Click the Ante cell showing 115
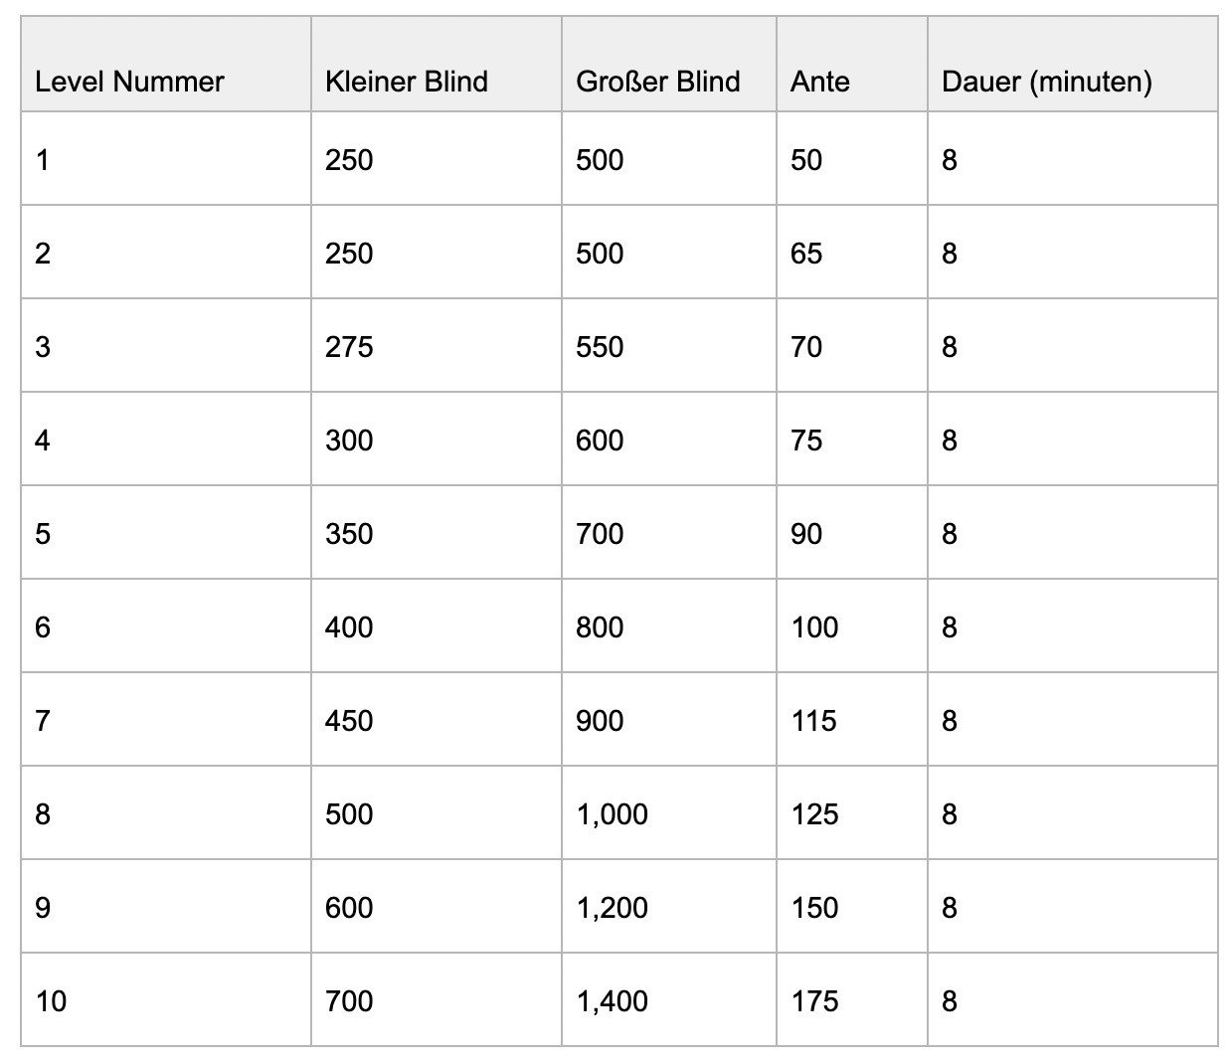 (814, 721)
